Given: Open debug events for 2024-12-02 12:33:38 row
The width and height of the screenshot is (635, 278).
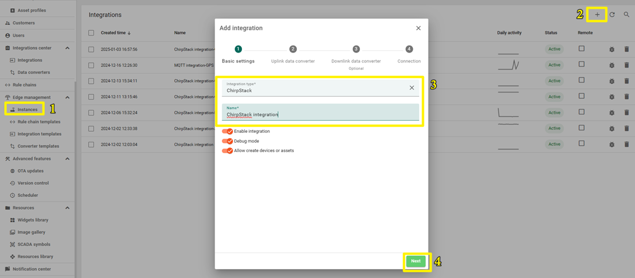Looking at the screenshot, I should pyautogui.click(x=612, y=128).
